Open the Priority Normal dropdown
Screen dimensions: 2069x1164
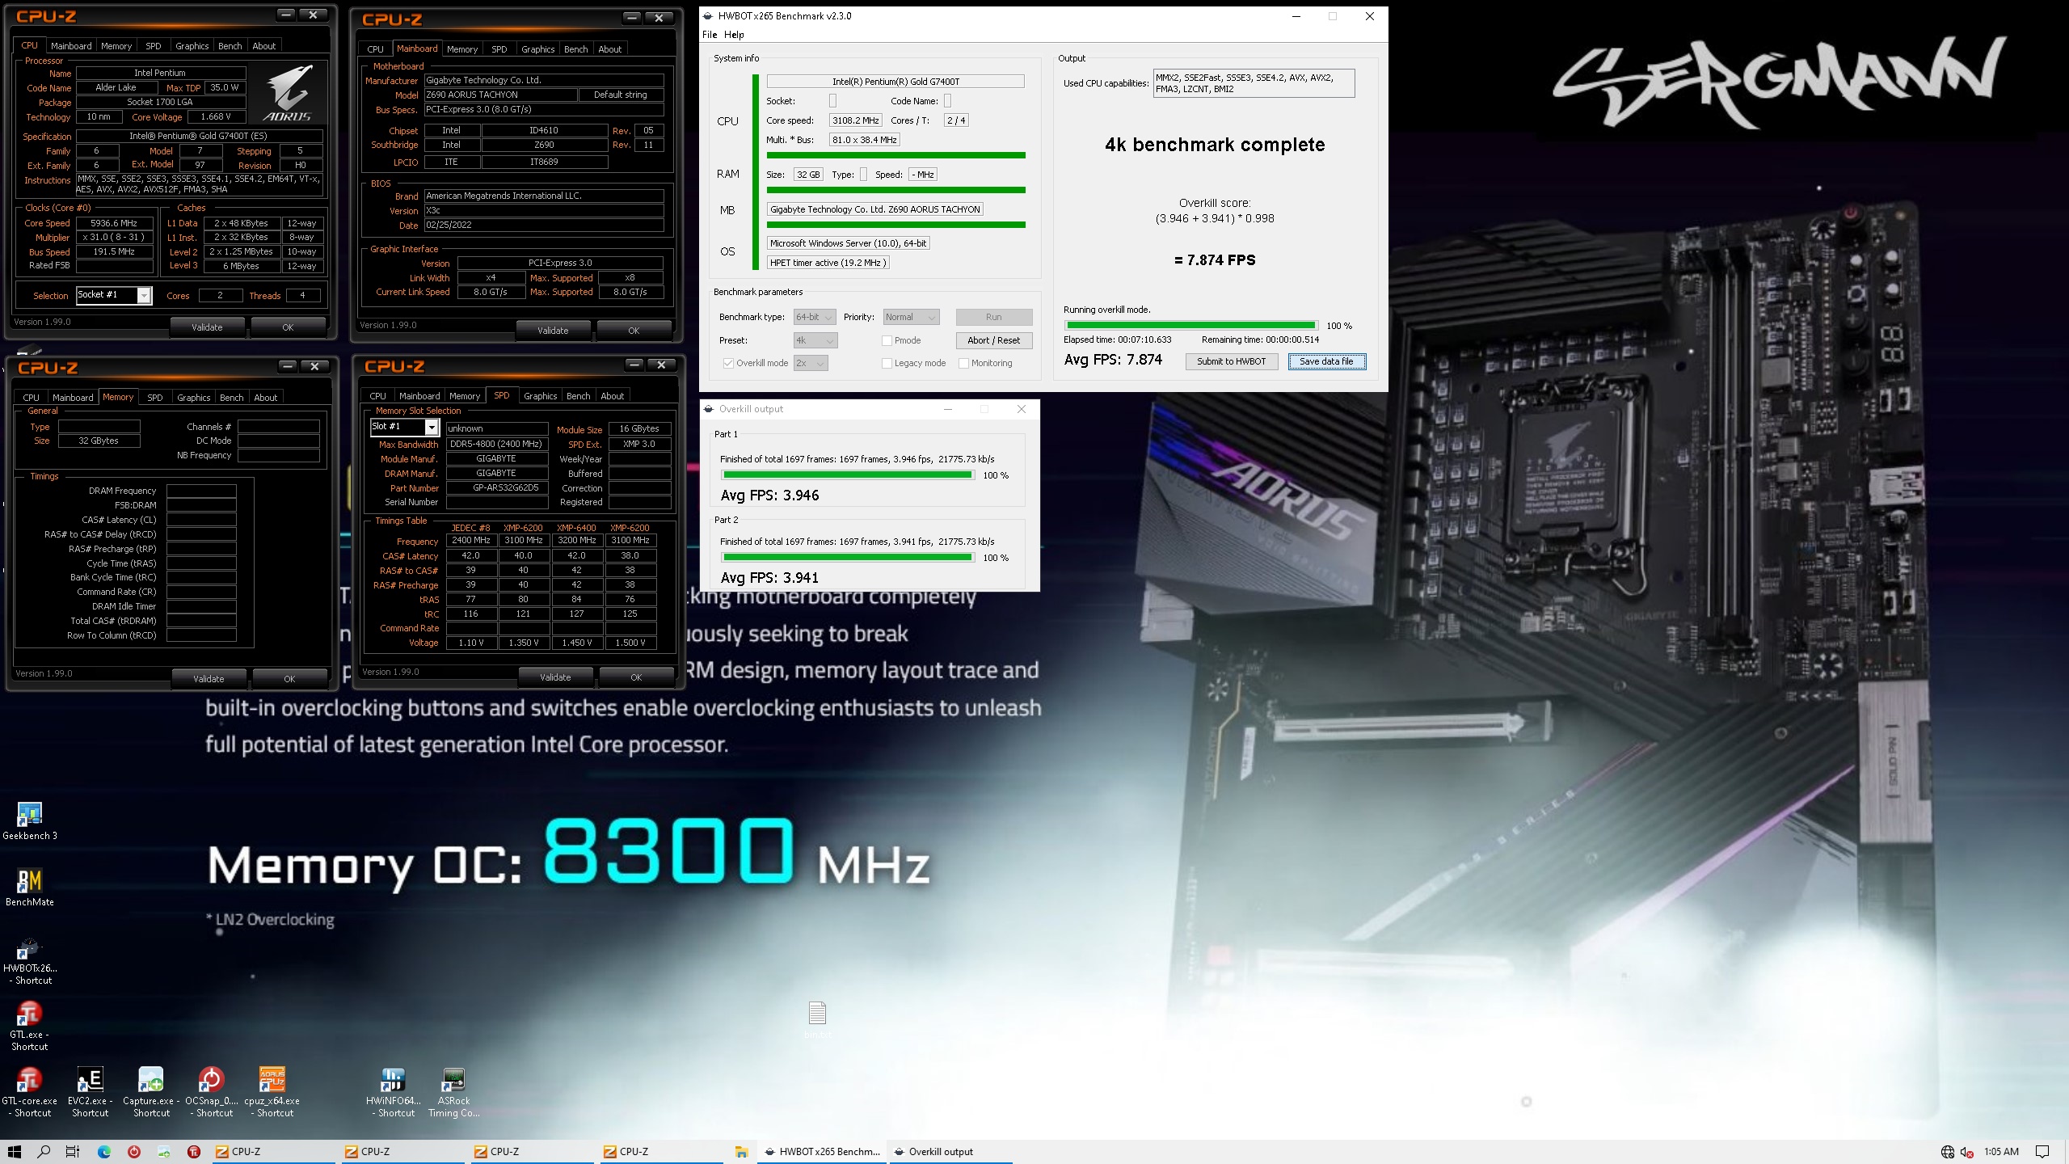[x=911, y=317]
